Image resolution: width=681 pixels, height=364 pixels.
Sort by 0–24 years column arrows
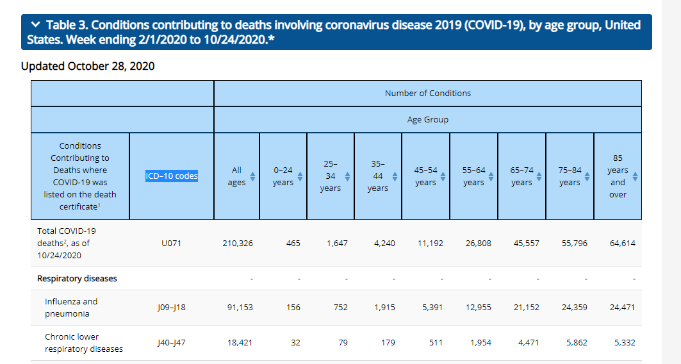(x=300, y=176)
